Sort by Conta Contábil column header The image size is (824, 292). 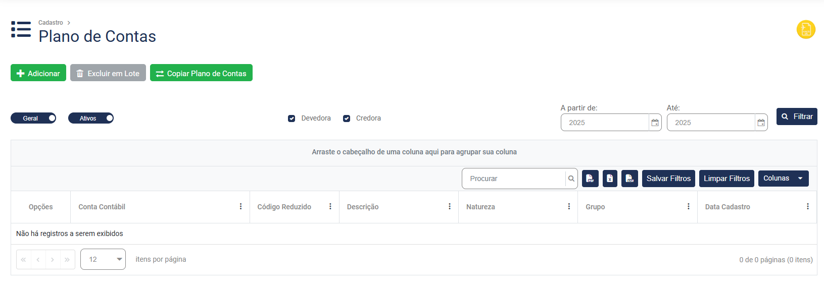[102, 207]
